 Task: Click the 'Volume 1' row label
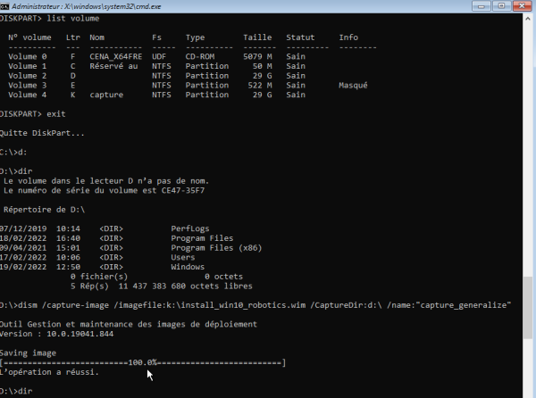pos(28,66)
